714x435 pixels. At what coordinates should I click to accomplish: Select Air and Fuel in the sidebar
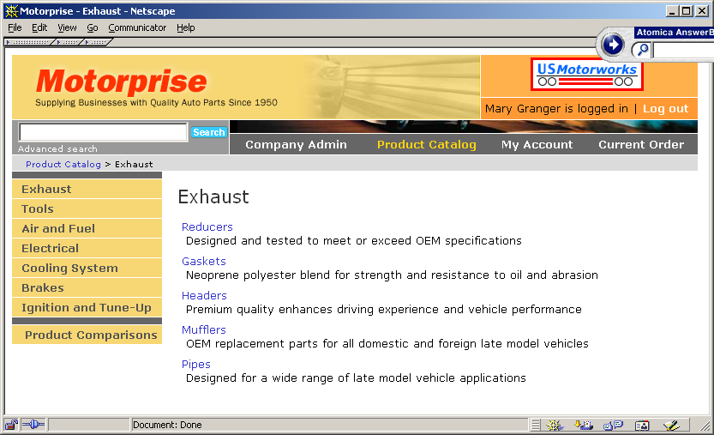(x=87, y=228)
